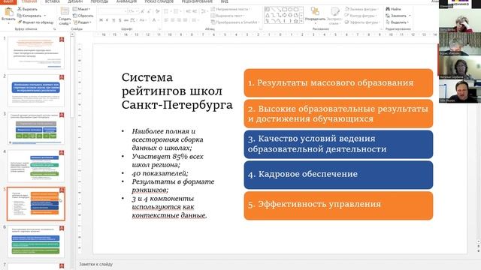Viewport: 481px width, 270px height.
Task: Select slide 3 thumbnail
Action: 36,128
